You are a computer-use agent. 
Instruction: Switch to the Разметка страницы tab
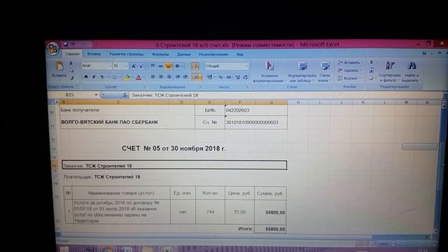pyautogui.click(x=127, y=54)
